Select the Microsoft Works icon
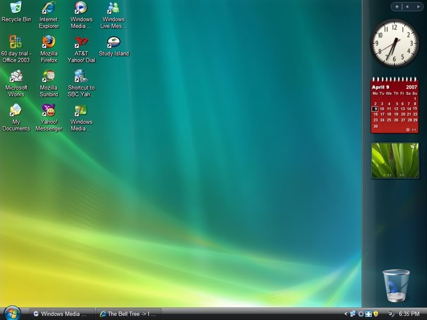This screenshot has height=320, width=427. click(x=16, y=77)
